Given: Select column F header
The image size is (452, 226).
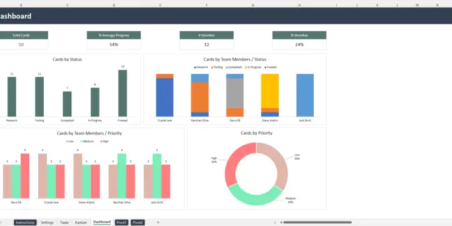Looking at the screenshot, I should (207, 5).
